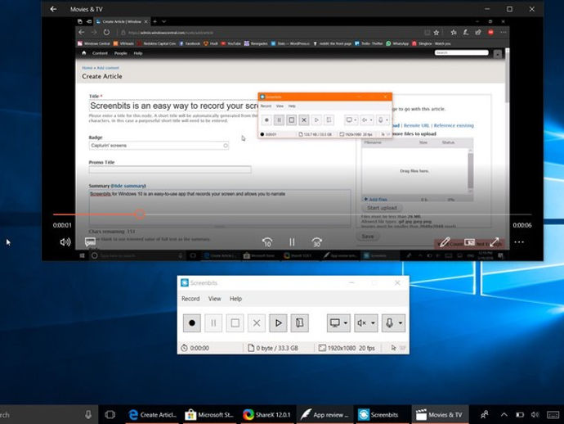Click the cancel recording X button in Screenbits

pos(257,323)
